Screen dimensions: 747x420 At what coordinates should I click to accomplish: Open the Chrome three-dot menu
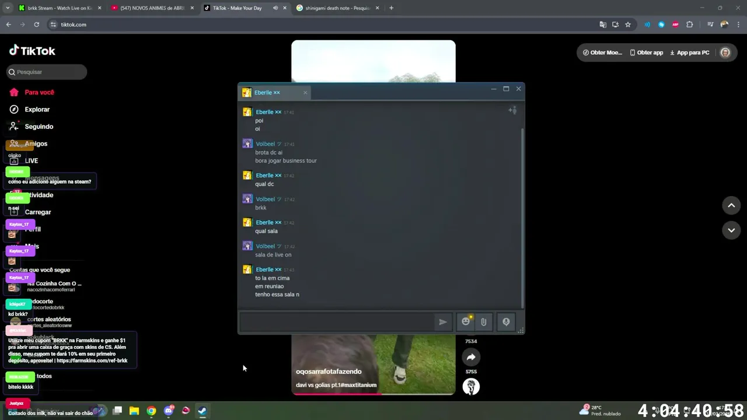[x=738, y=24]
